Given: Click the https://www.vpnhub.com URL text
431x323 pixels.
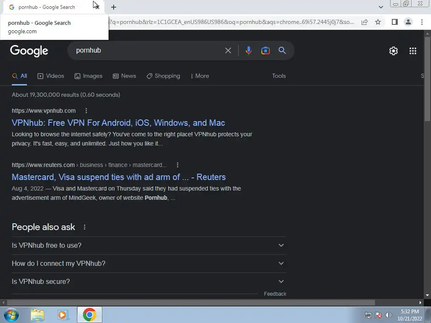Looking at the screenshot, I should (x=44, y=111).
